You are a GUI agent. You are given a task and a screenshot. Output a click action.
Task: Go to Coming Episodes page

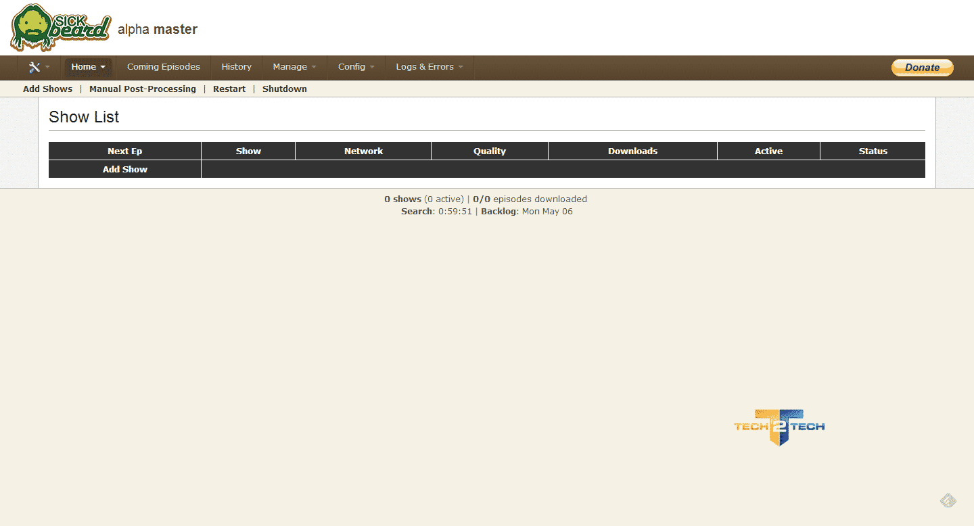tap(164, 67)
